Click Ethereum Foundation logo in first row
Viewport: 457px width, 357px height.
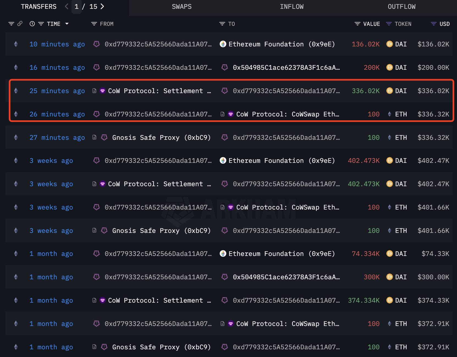point(223,44)
